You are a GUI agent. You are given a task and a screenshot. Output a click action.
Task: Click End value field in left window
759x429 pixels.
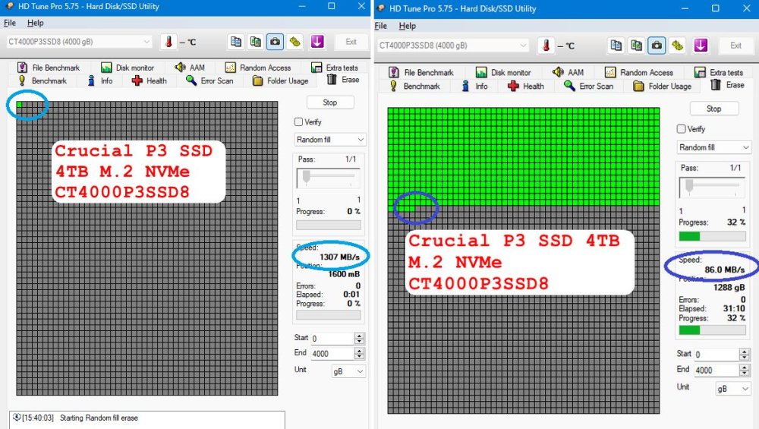(332, 354)
